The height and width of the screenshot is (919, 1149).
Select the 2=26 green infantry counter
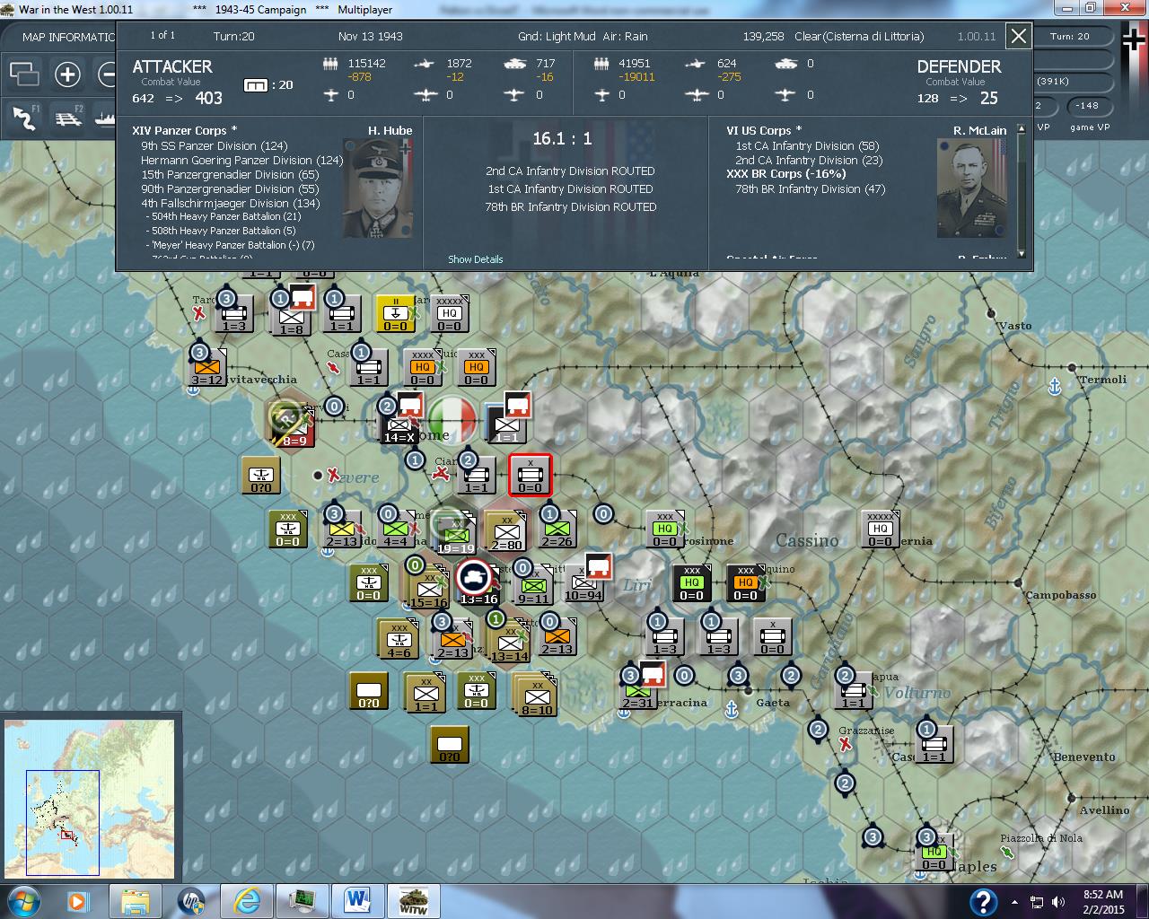(557, 529)
